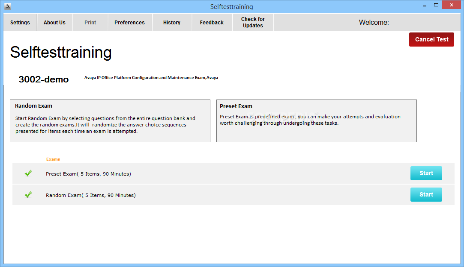The width and height of the screenshot is (464, 267).
Task: Cancel the current test
Action: pyautogui.click(x=431, y=40)
